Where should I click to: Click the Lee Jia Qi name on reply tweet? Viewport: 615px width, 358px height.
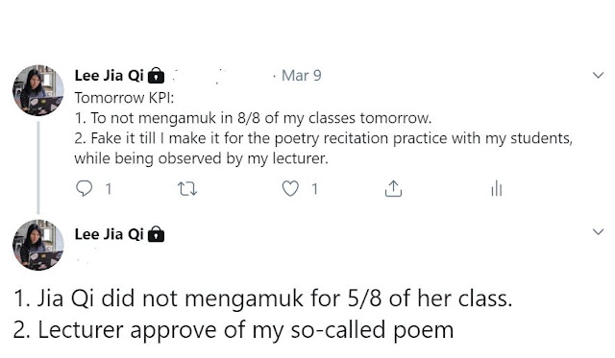[109, 234]
